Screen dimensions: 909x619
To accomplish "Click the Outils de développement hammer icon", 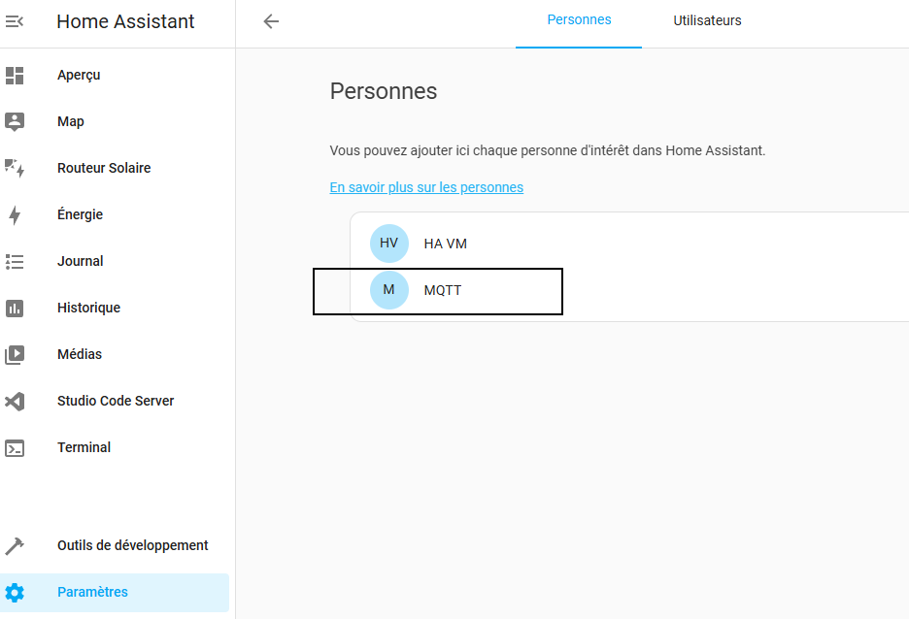I will point(15,545).
